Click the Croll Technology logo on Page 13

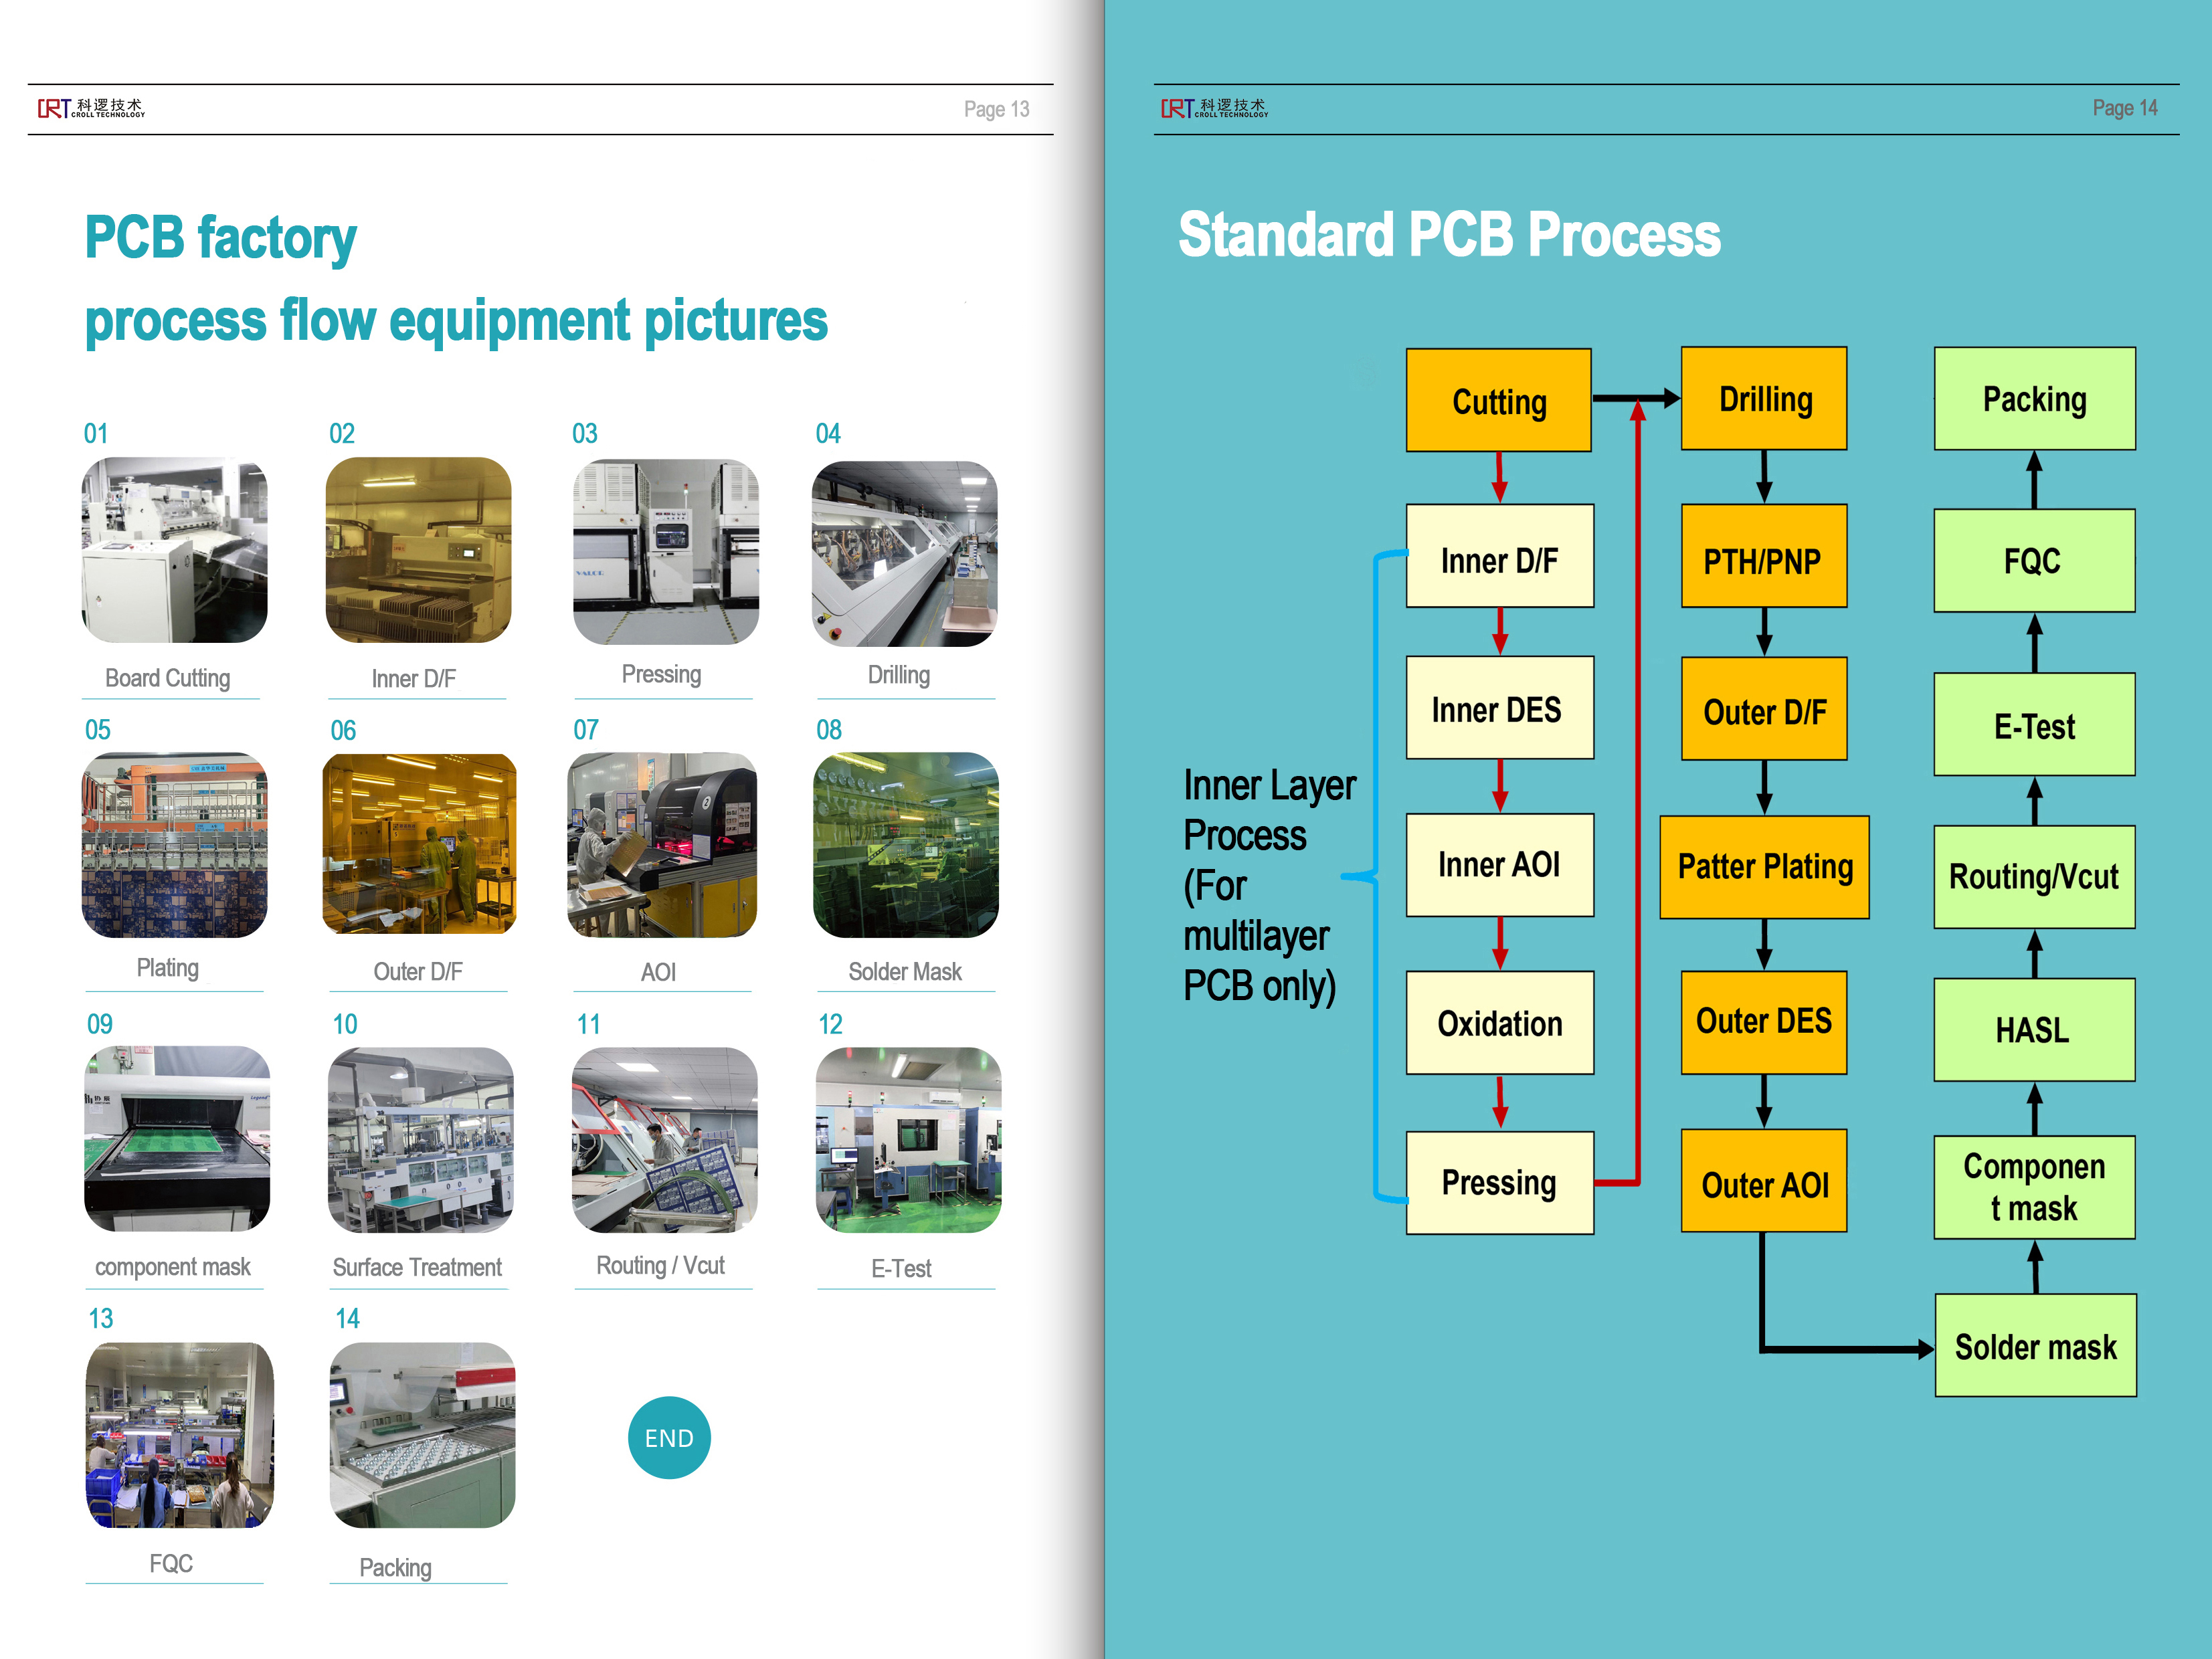91,108
